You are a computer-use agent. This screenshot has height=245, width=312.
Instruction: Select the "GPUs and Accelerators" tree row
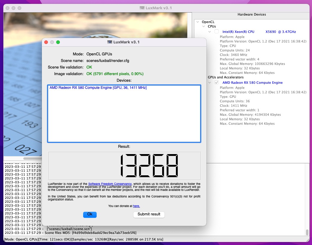(x=226, y=77)
